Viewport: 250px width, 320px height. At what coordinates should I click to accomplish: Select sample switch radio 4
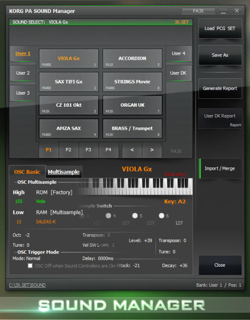(x=108, y=216)
